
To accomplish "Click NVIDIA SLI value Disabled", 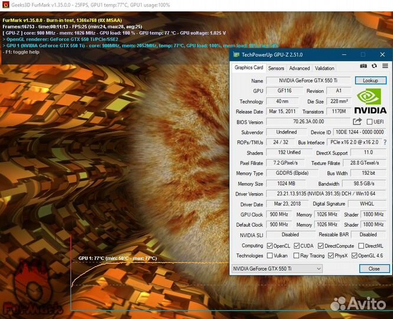I will [290, 235].
